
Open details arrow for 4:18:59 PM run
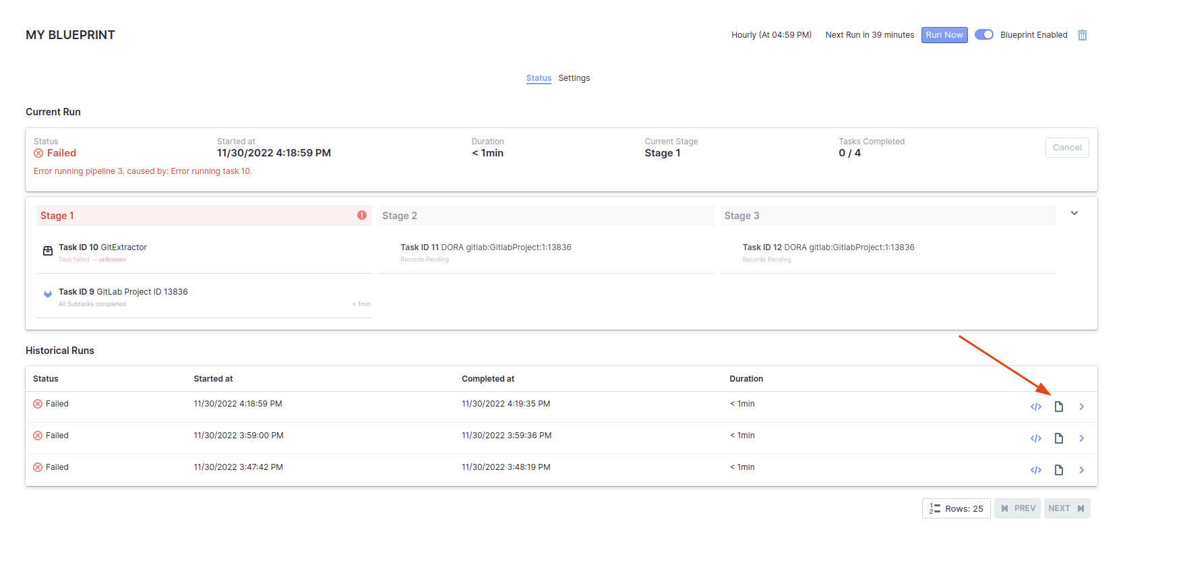pyautogui.click(x=1081, y=407)
